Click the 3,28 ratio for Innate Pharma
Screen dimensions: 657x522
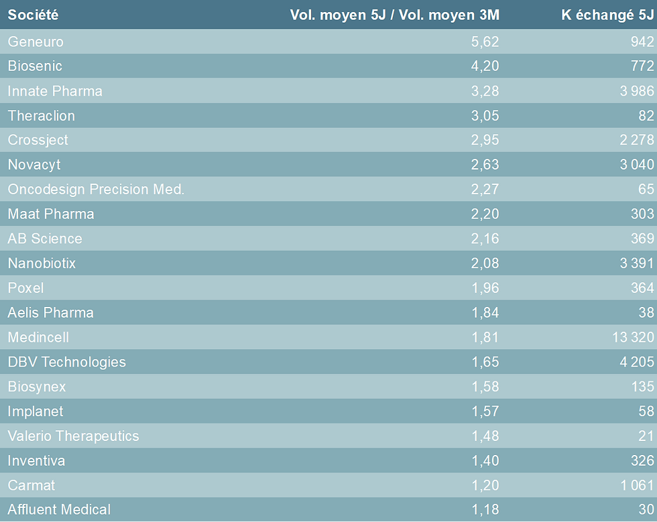coord(485,91)
